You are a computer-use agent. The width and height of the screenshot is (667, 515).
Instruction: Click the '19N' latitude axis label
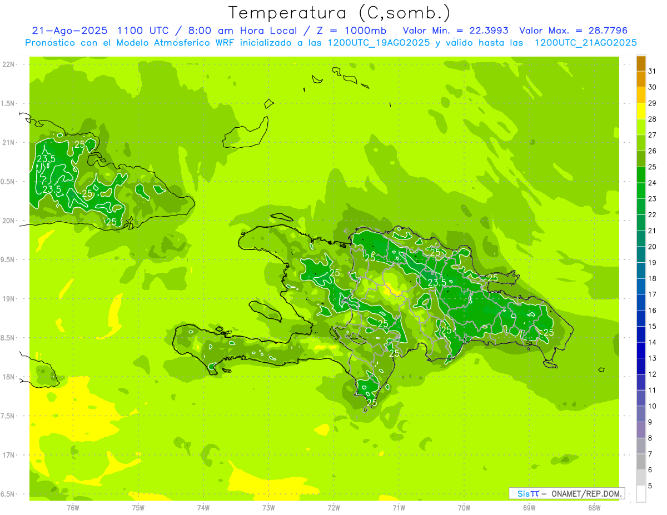[9, 299]
